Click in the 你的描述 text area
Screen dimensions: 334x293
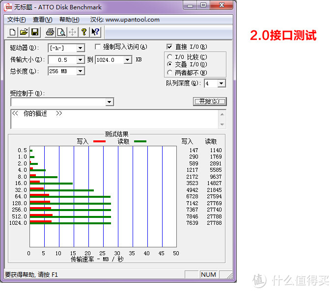click(114, 119)
